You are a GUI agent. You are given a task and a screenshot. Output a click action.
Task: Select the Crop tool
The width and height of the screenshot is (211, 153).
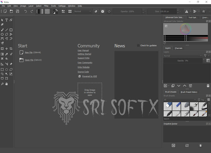click(x=11, y=49)
